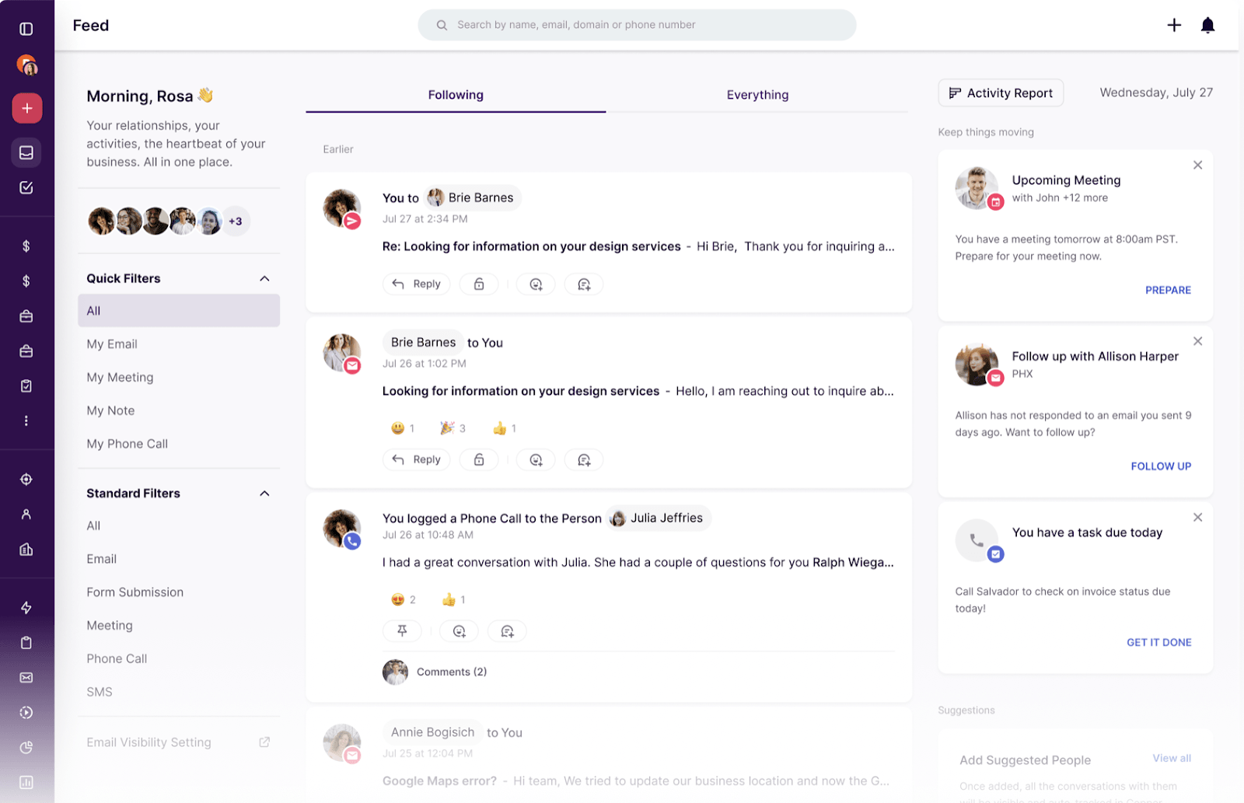
Task: Expand the +3 more followed people
Action: [236, 222]
